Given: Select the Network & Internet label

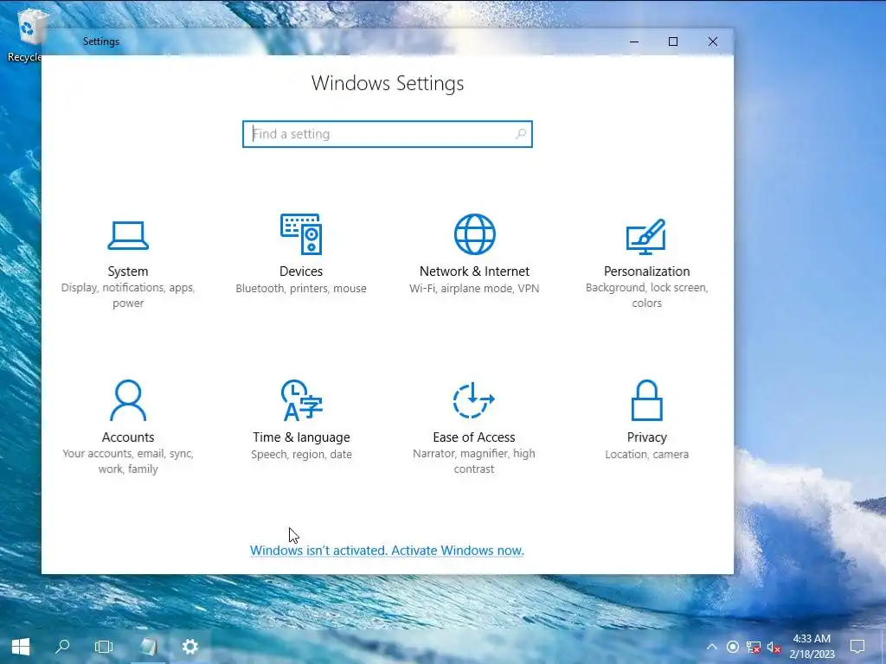Looking at the screenshot, I should [x=475, y=271].
